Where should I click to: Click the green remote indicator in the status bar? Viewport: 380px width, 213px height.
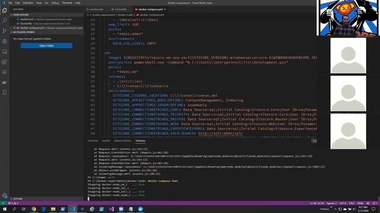click(x=3, y=204)
